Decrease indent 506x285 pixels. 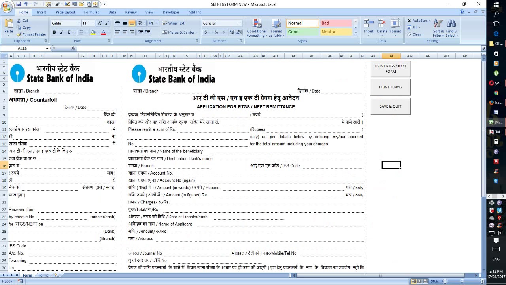tap(140, 32)
